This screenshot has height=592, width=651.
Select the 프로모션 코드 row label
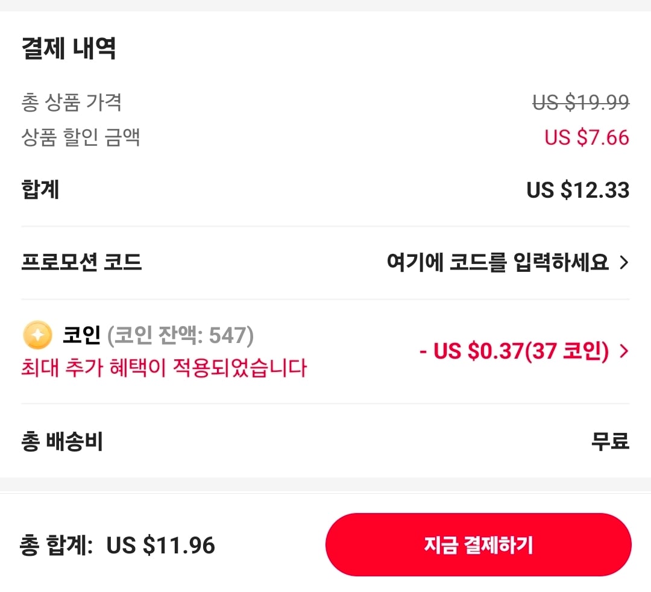81,263
